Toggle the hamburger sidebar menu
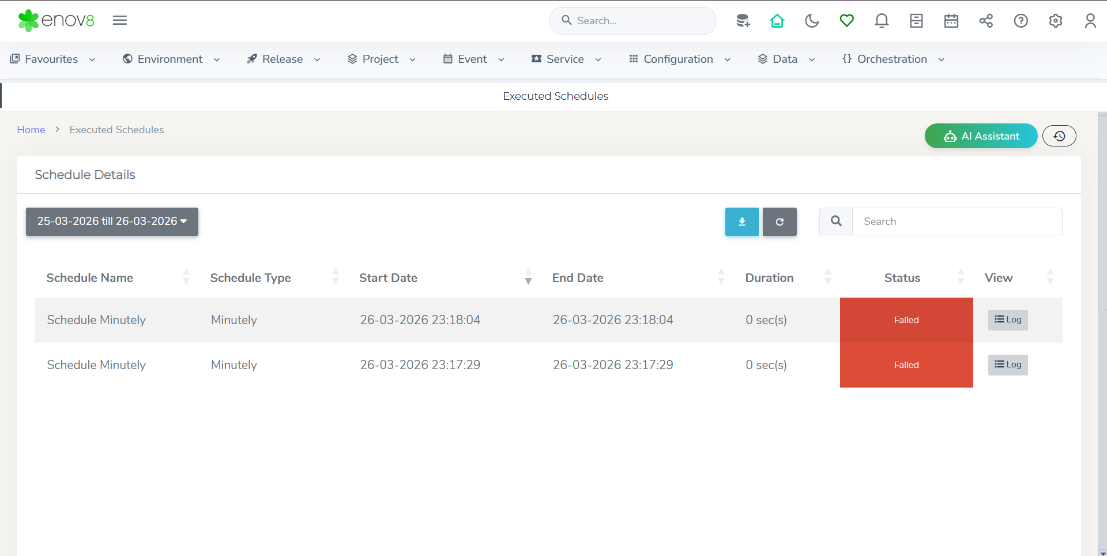This screenshot has width=1107, height=556. pyautogui.click(x=120, y=21)
